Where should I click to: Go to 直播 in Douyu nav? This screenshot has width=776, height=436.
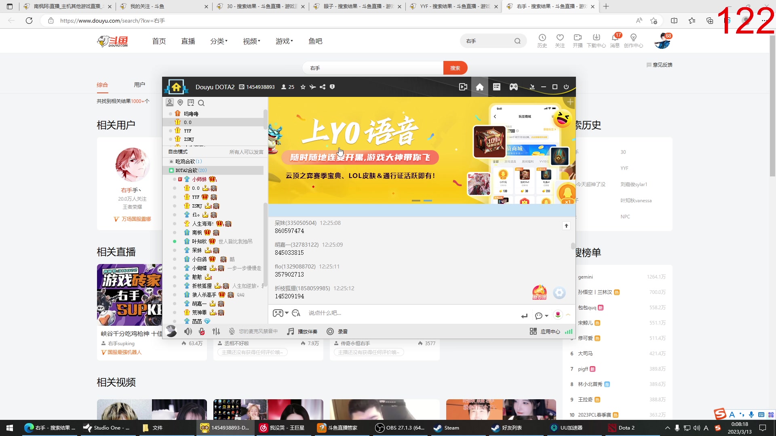click(188, 41)
